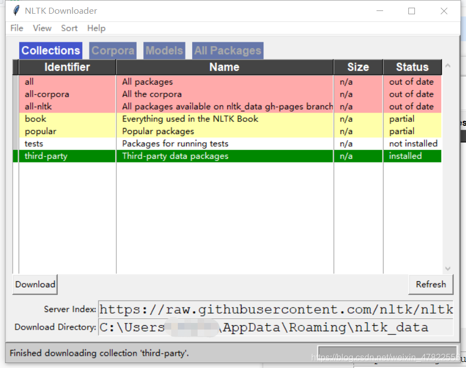Click the 'not installed' status cell

point(413,144)
